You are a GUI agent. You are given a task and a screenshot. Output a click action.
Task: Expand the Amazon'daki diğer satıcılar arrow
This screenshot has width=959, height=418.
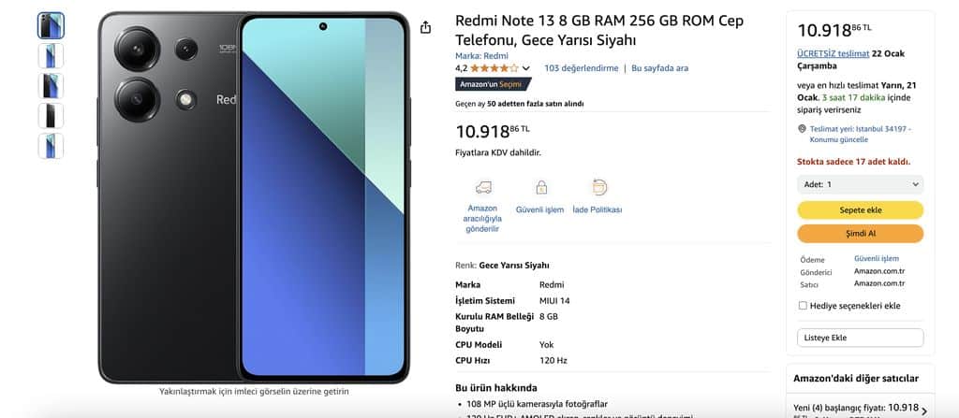click(x=922, y=411)
